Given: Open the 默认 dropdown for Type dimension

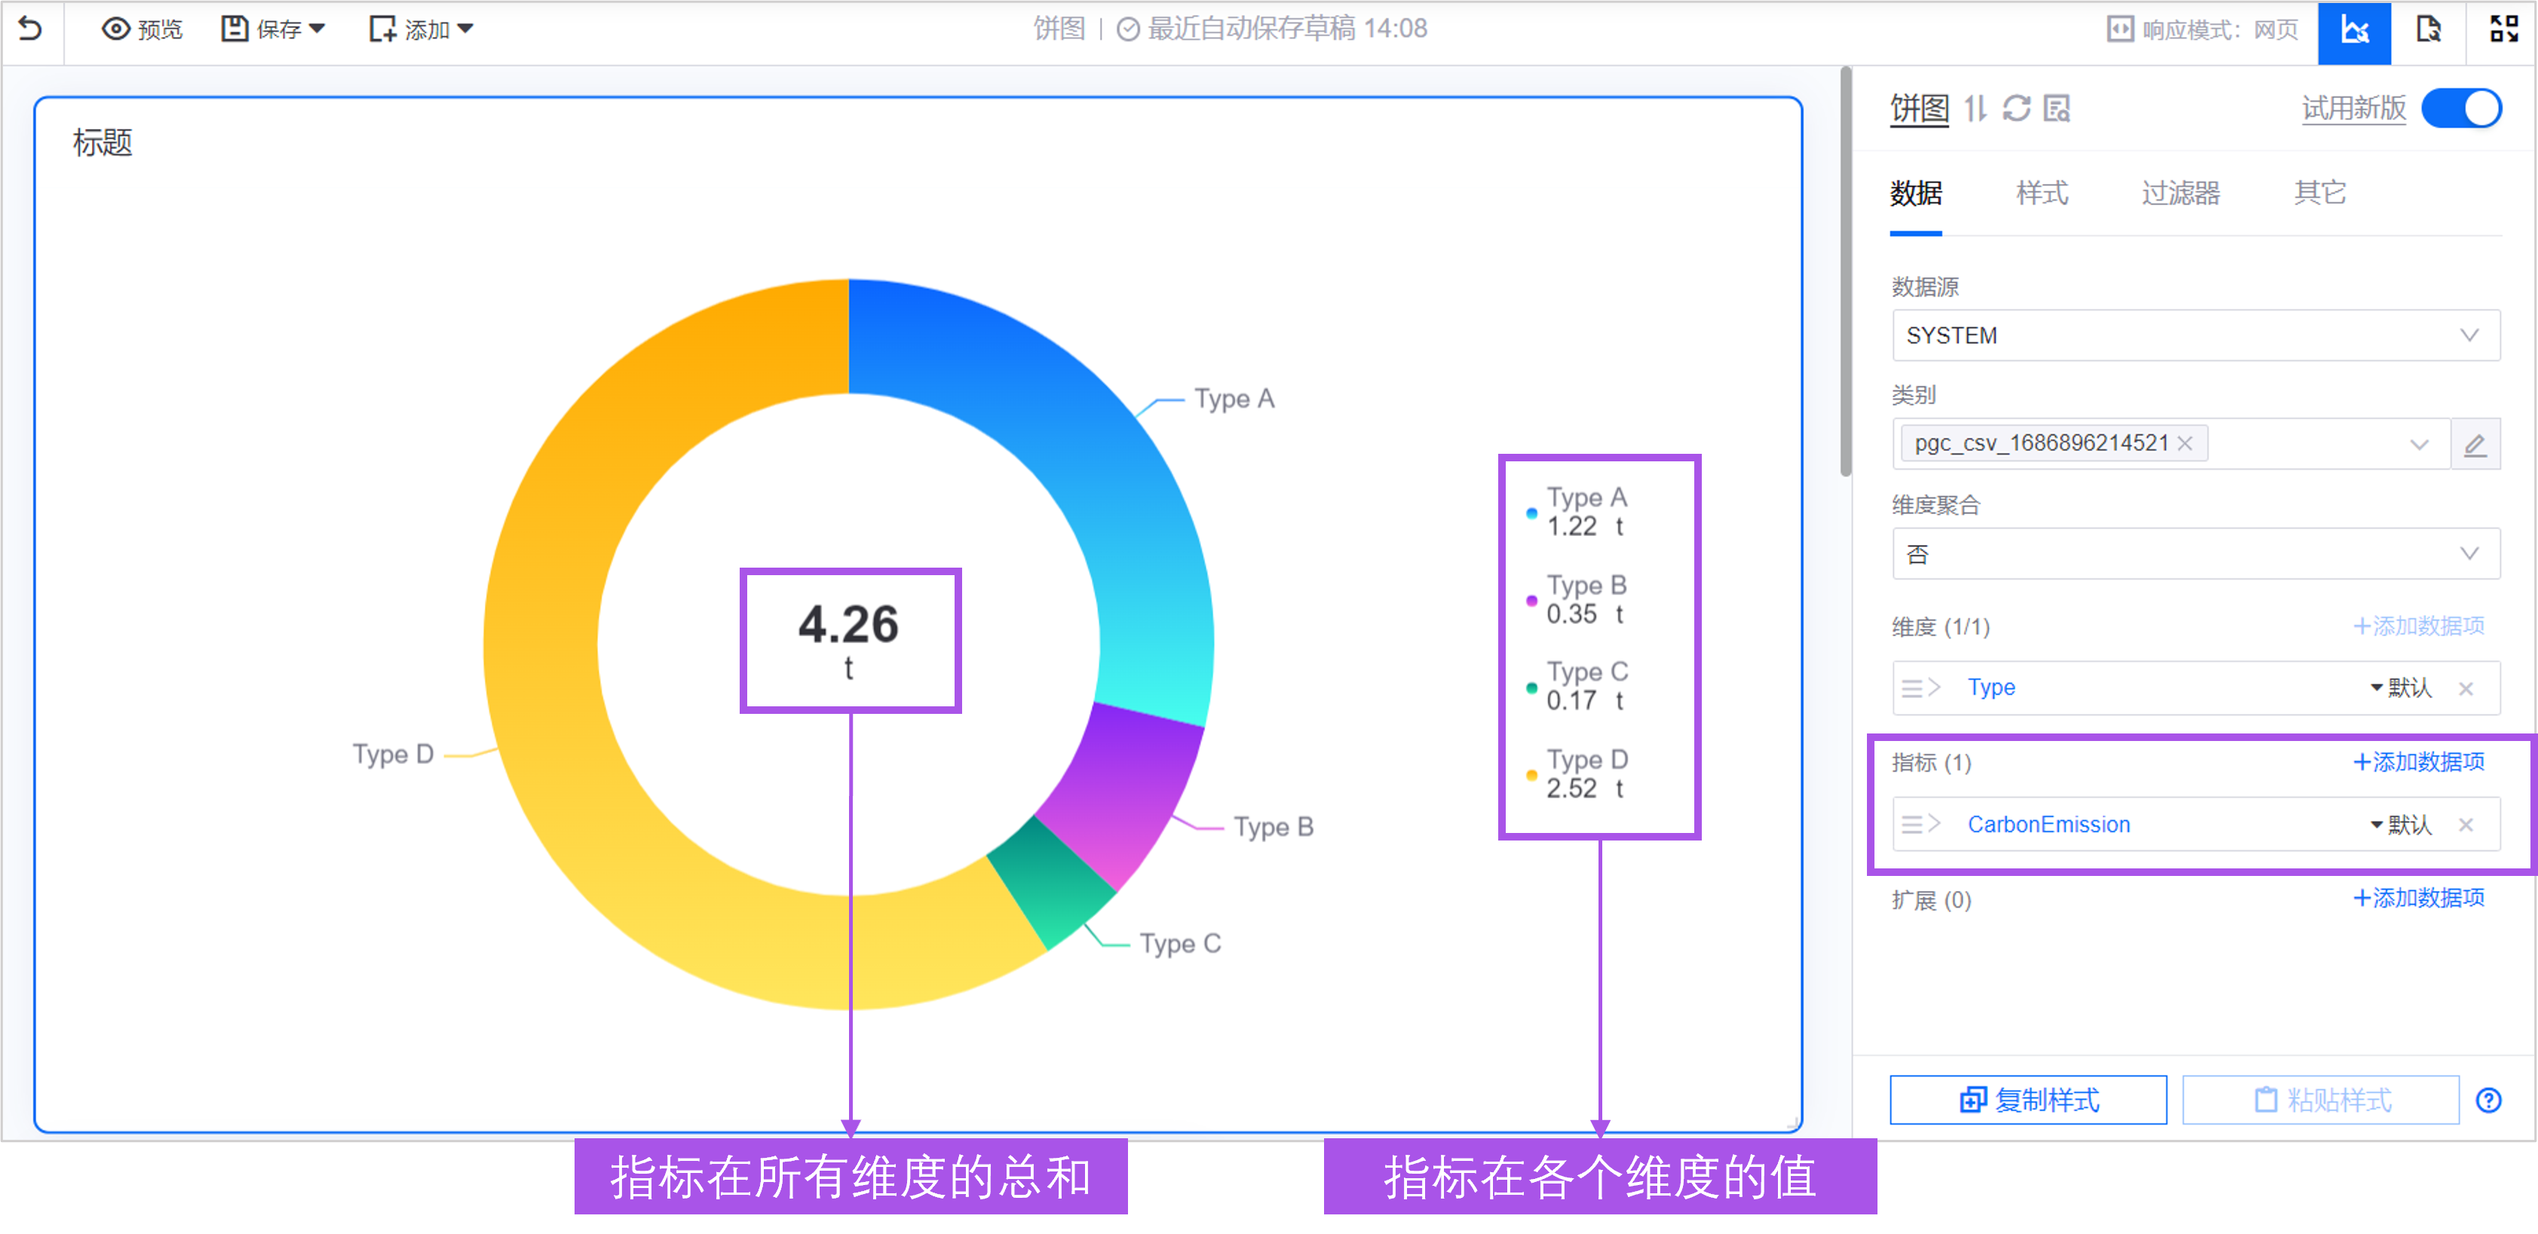Looking at the screenshot, I should [2400, 687].
